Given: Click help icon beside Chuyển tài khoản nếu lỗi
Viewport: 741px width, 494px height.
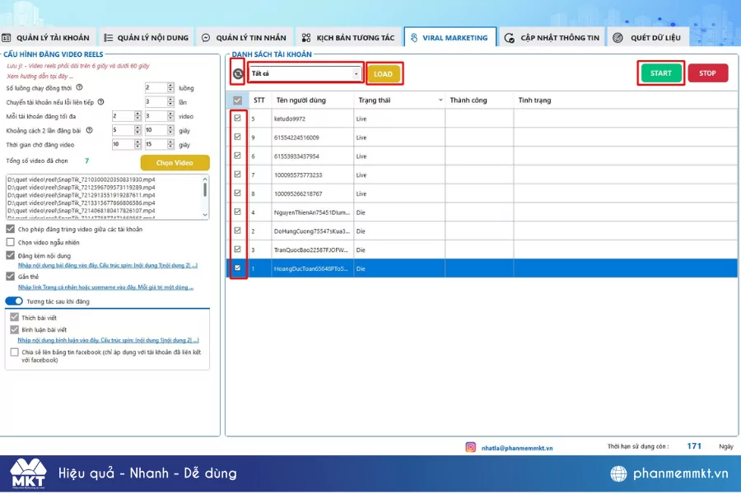Looking at the screenshot, I should (100, 102).
